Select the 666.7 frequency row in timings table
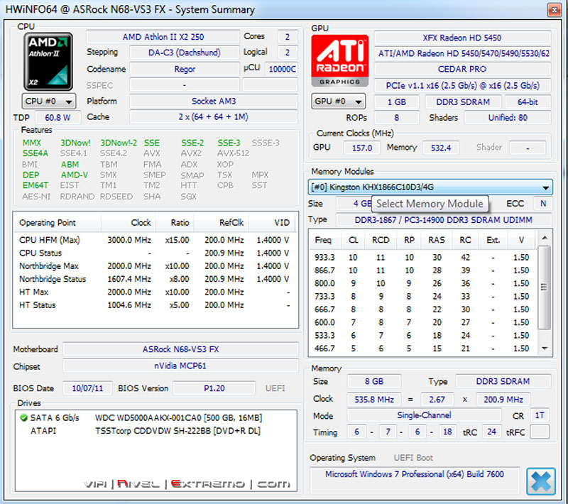This screenshot has height=504, width=568. 423,309
